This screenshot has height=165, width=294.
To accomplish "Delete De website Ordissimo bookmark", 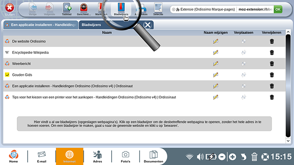I will tap(272, 41).
